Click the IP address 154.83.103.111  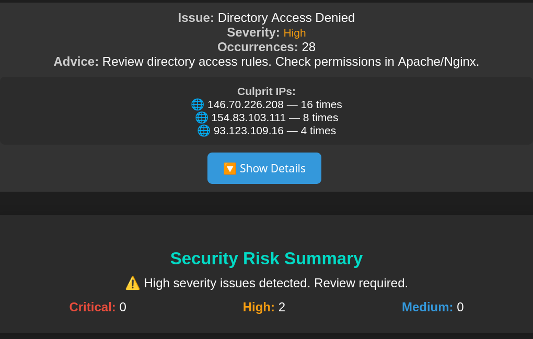(x=248, y=118)
